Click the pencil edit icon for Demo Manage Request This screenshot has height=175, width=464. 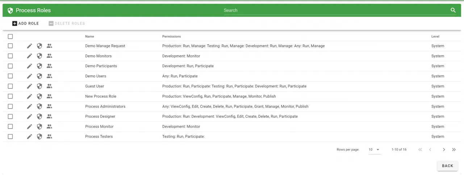point(29,46)
